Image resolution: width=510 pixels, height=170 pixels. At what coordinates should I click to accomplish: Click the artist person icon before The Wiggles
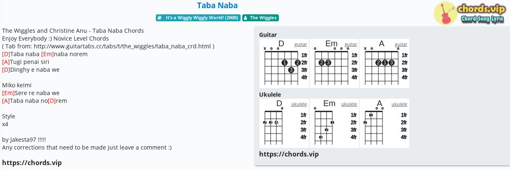pos(245,18)
